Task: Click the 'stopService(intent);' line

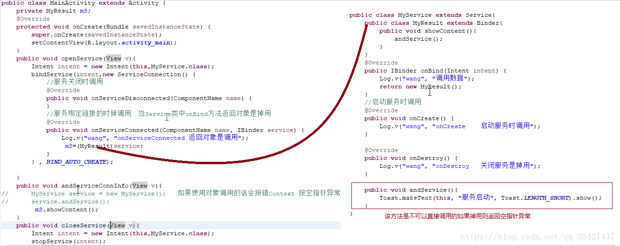Action: click(x=69, y=241)
